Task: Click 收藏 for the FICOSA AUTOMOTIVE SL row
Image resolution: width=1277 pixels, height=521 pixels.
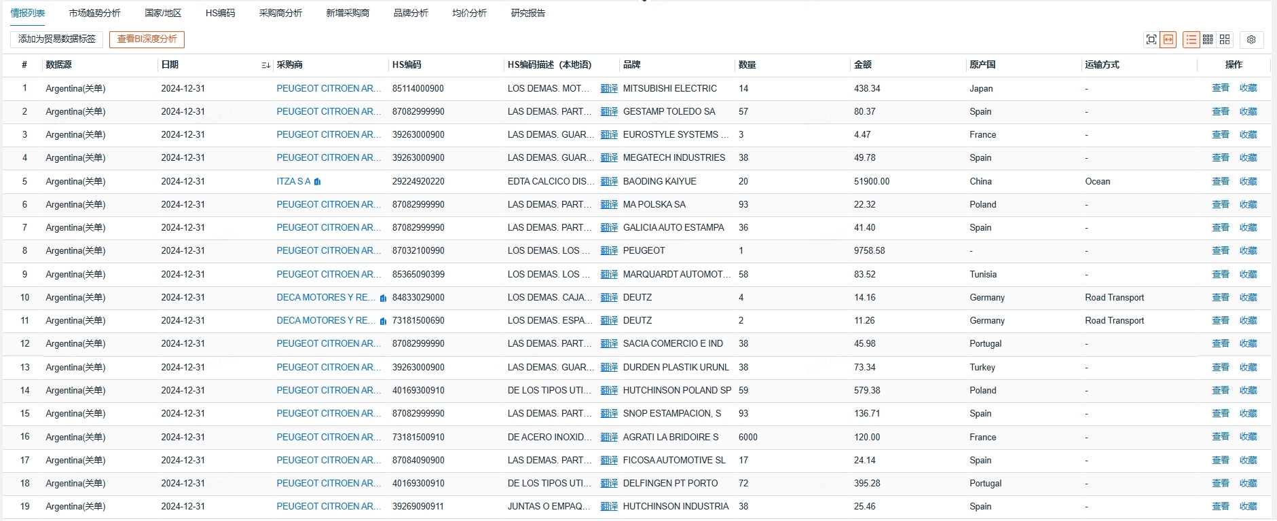Action: pos(1248,460)
